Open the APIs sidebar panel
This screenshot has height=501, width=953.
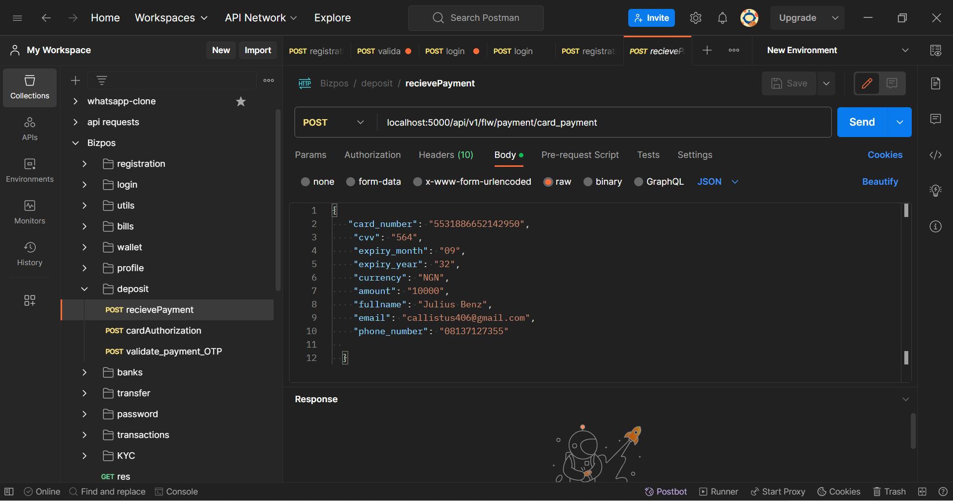pos(30,129)
